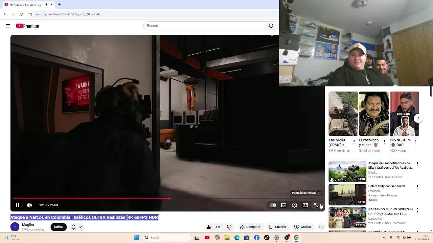This screenshot has height=243, width=433.
Task: Open Facebook from the taskbar
Action: click(257, 238)
